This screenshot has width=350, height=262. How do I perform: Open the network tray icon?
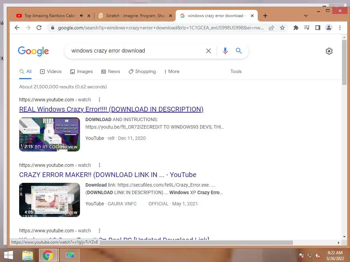pos(310,256)
